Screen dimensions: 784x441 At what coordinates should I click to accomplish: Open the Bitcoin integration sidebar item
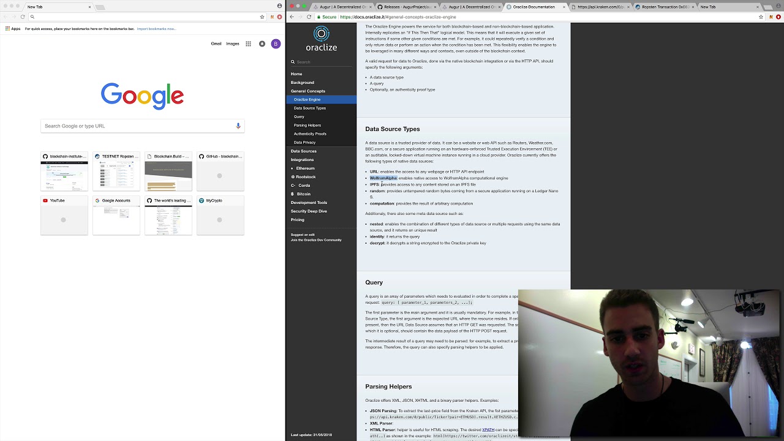[321, 194]
